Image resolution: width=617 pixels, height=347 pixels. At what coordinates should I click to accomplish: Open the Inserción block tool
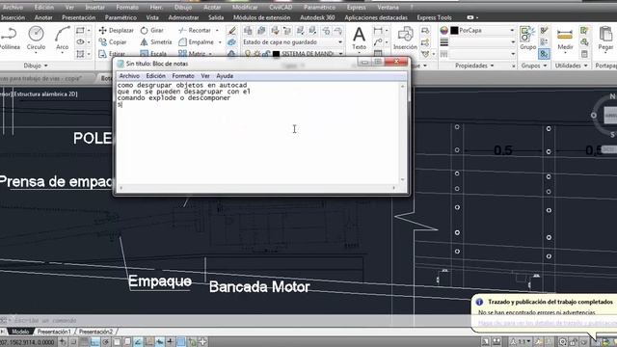click(405, 39)
